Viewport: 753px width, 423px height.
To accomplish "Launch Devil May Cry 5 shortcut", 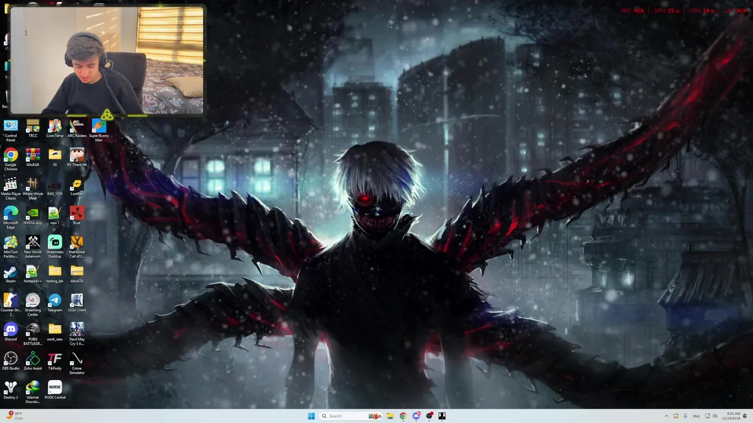I will point(77,334).
